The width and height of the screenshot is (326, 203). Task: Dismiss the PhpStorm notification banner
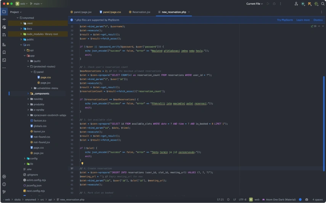318,20
